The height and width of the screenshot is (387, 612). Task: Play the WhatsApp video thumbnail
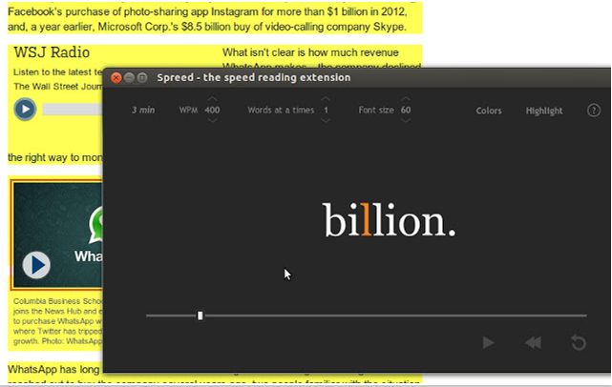37,264
